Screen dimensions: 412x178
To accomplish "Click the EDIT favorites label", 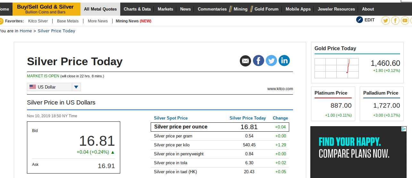I will (369, 20).
